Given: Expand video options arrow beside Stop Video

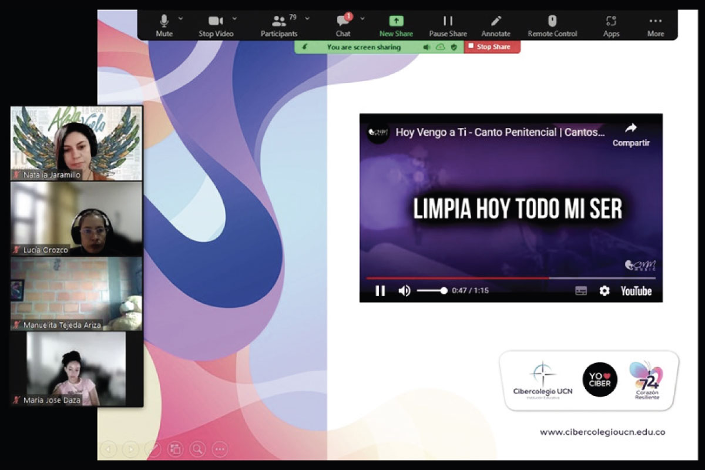Looking at the screenshot, I should pos(235,19).
